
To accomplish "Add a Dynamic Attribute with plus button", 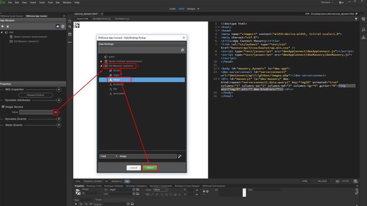I will [x=59, y=100].
